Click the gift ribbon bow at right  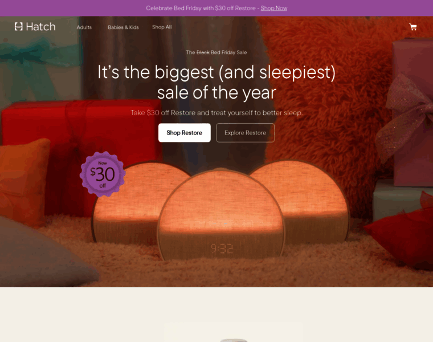[406, 116]
